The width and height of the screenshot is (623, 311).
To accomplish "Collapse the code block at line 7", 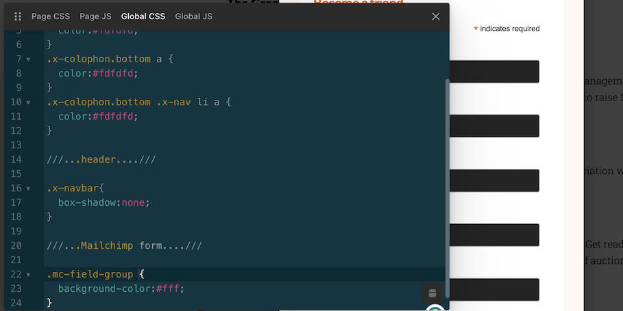I will click(28, 59).
